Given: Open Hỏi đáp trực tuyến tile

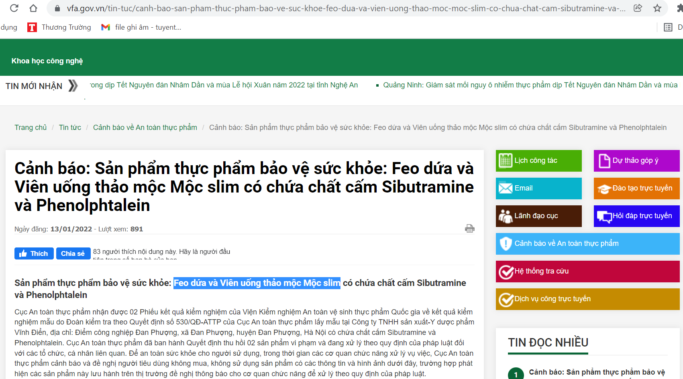Looking at the screenshot, I should coord(636,216).
